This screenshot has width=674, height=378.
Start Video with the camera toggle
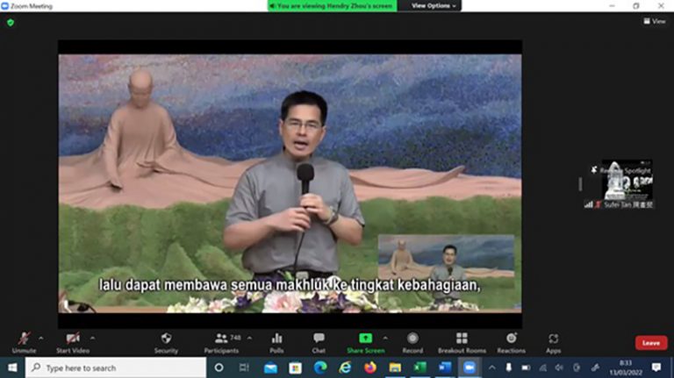74,342
